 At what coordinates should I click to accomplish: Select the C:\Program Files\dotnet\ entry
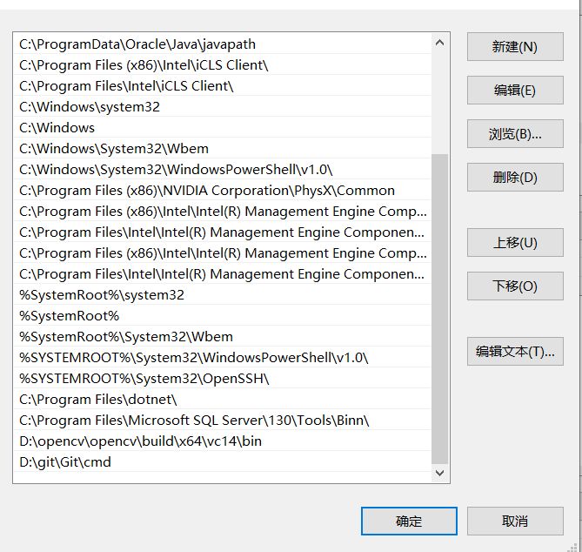pos(223,400)
